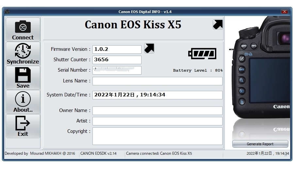Viewport: 298px width, 171px height.
Task: Click the battery level indicator icon
Action: [x=202, y=54]
